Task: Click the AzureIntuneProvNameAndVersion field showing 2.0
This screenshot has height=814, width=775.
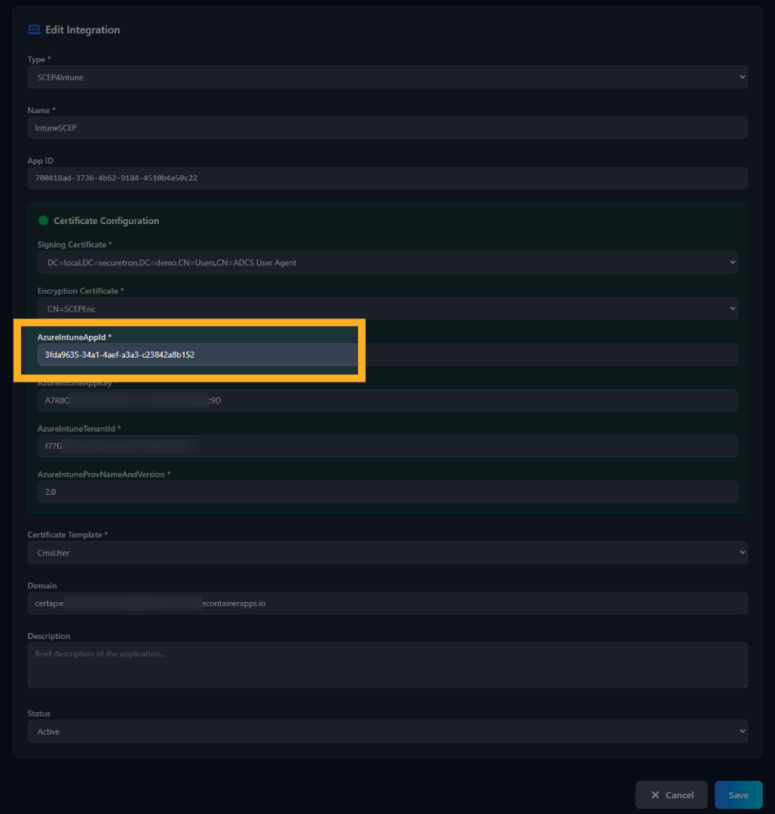Action: tap(388, 491)
